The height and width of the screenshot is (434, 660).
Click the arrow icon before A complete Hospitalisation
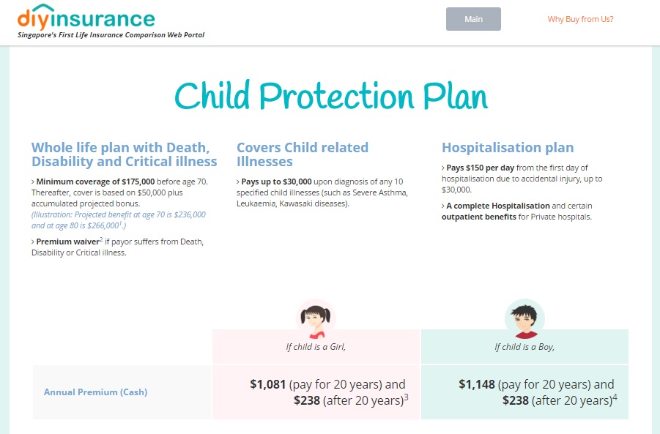click(x=443, y=205)
